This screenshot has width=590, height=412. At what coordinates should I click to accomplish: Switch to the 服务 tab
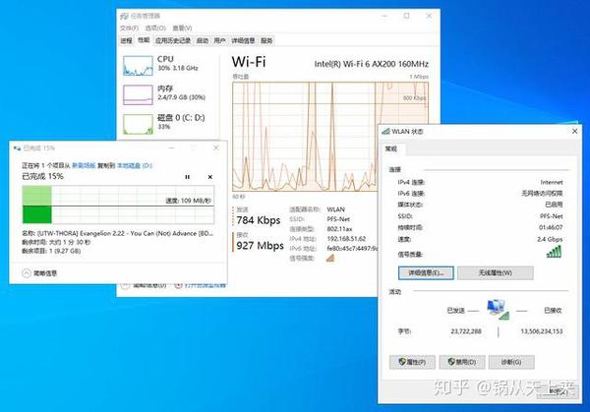tap(266, 40)
